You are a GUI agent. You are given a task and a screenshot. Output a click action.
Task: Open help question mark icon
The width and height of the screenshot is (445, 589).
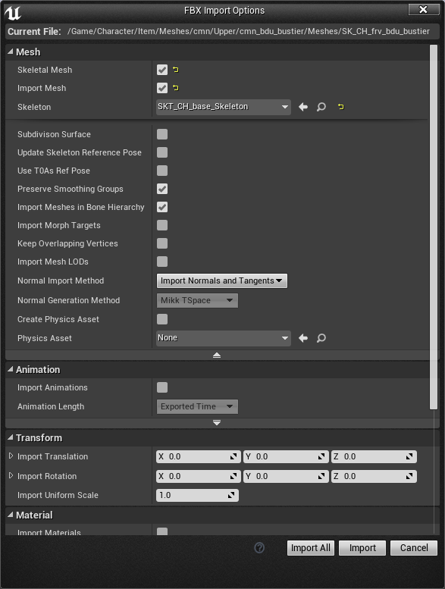[259, 547]
